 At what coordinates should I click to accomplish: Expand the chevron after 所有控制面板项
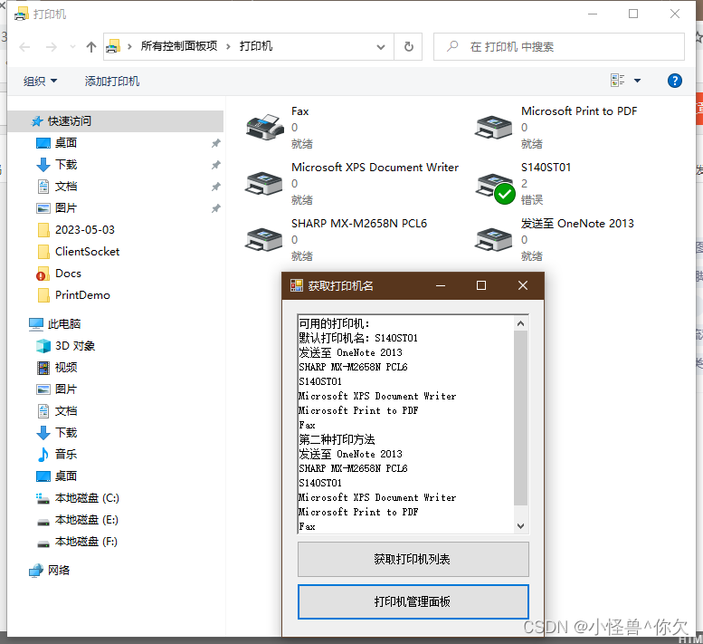pyautogui.click(x=228, y=46)
